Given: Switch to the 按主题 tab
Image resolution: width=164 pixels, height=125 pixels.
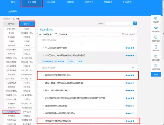Looking at the screenshot, I should pos(11,24).
